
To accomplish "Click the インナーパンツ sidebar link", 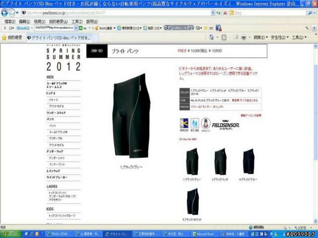I will 57,164.
